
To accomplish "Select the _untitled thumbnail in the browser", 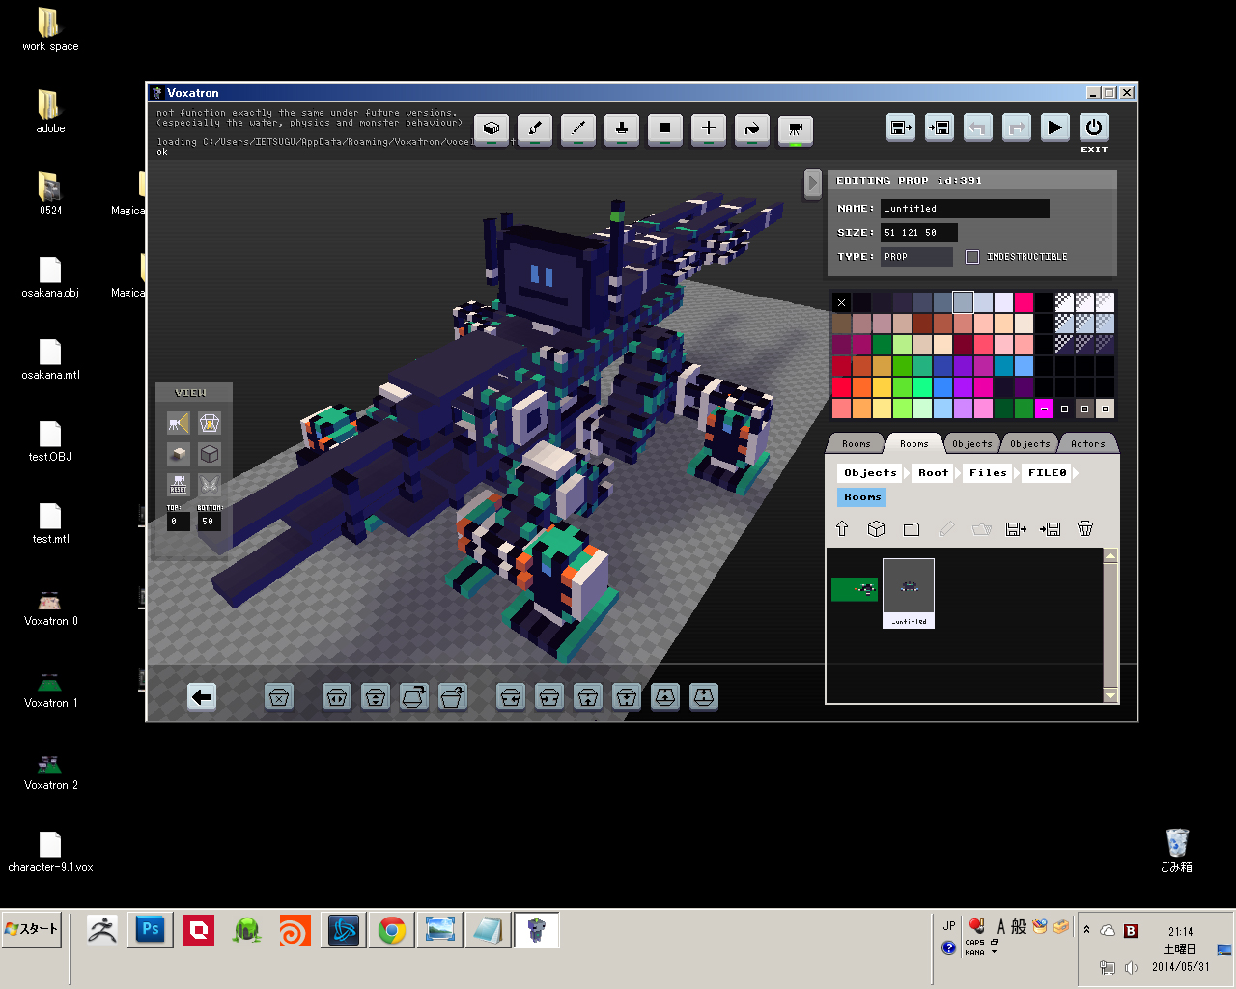I will pyautogui.click(x=909, y=593).
